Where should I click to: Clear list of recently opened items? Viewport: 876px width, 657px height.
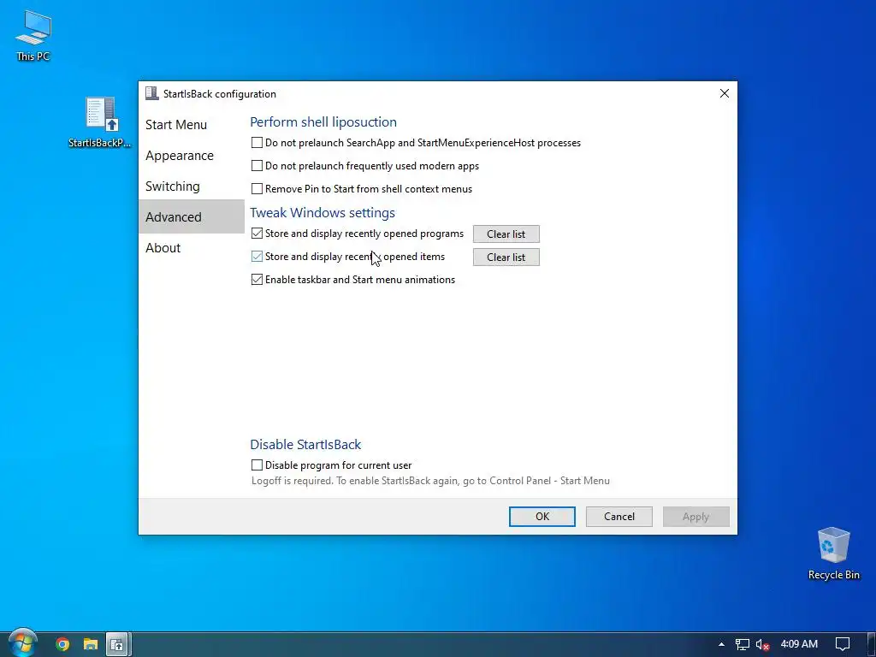[506, 257]
